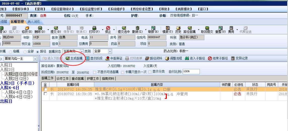288x131 pixels.
Task: Open the 费用 calculator icon
Action: coord(231,28)
